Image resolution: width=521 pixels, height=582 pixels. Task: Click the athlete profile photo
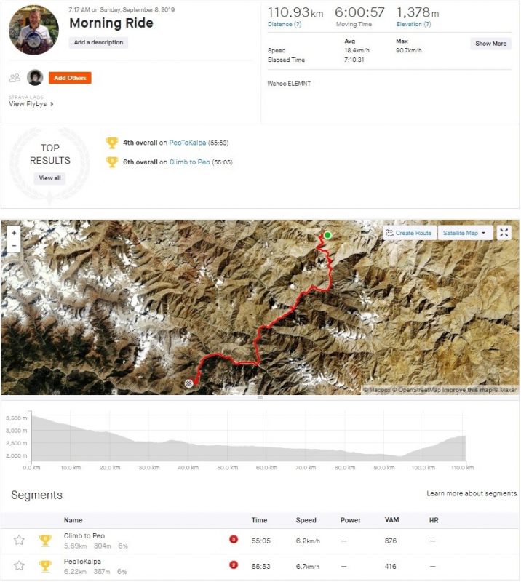(33, 30)
